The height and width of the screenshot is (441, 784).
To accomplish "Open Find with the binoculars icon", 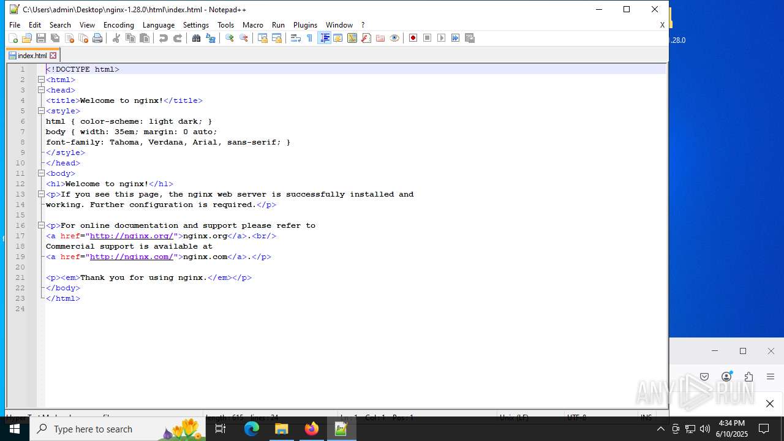I will [x=196, y=38].
